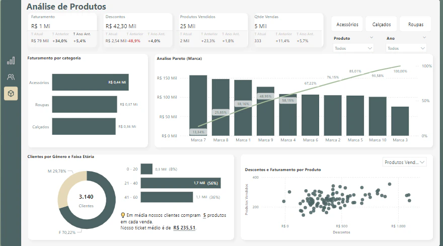This screenshot has height=246, width=443.
Task: Open the customers people icon in sidebar
Action: pos(11,77)
